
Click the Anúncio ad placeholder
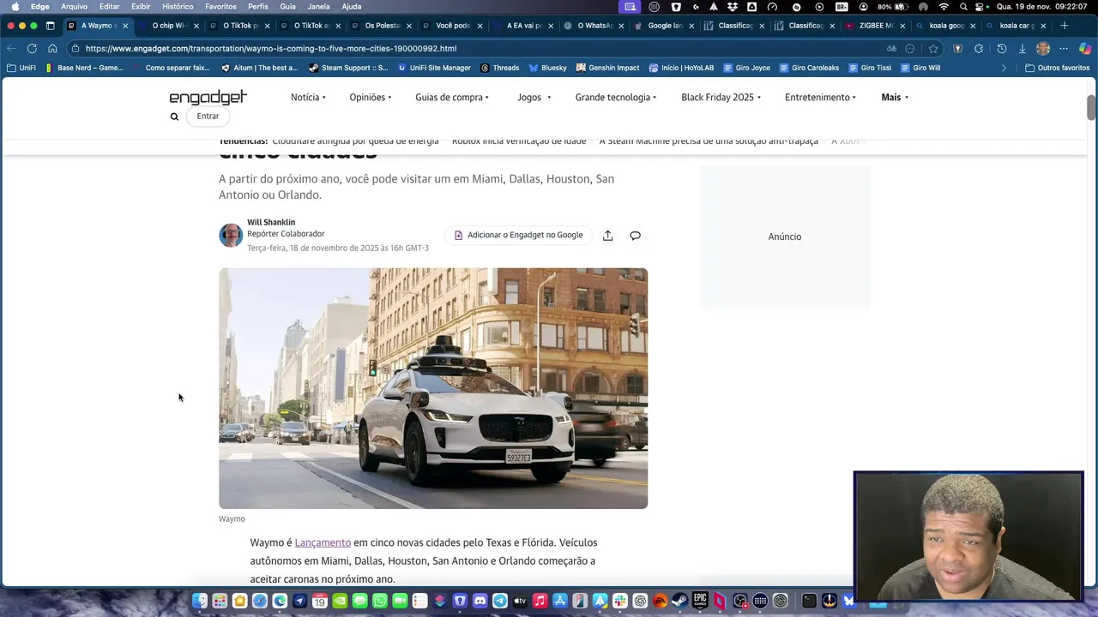(x=785, y=237)
